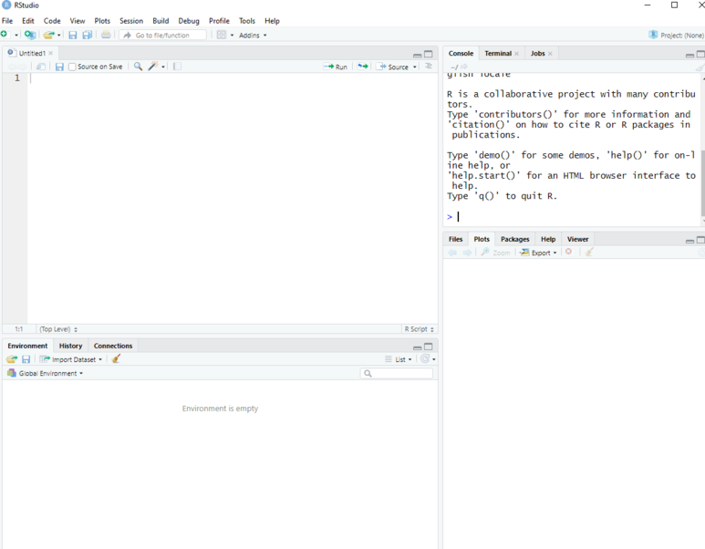Screen dimensions: 705x549
Task: Open the Session menu
Action: [131, 21]
